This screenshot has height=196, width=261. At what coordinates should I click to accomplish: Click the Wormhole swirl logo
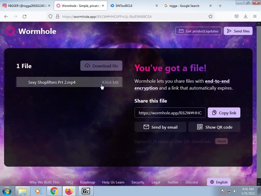tap(10, 31)
